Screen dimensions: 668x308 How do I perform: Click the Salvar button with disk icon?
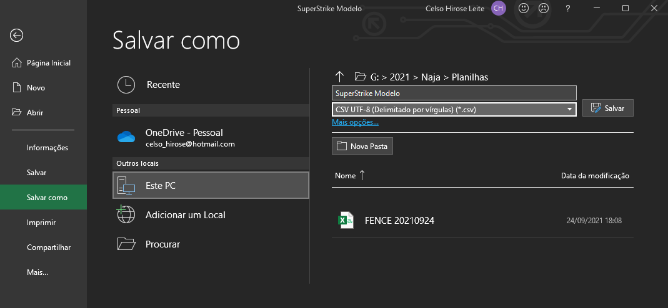click(608, 108)
